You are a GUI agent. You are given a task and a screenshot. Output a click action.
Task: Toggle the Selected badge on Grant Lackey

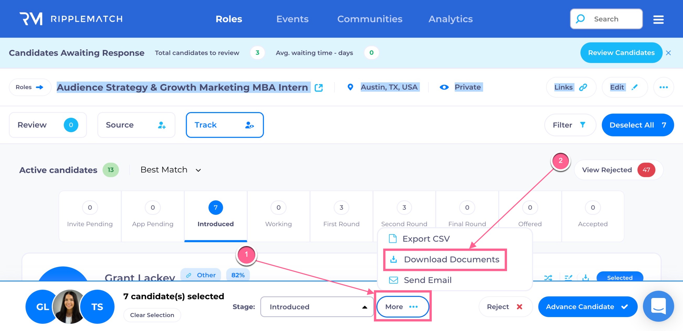tap(619, 277)
